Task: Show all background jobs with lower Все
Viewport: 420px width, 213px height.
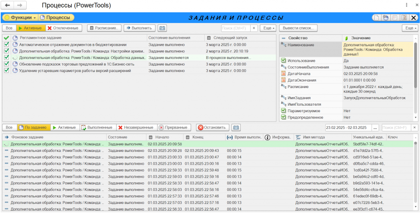Action: [9, 127]
